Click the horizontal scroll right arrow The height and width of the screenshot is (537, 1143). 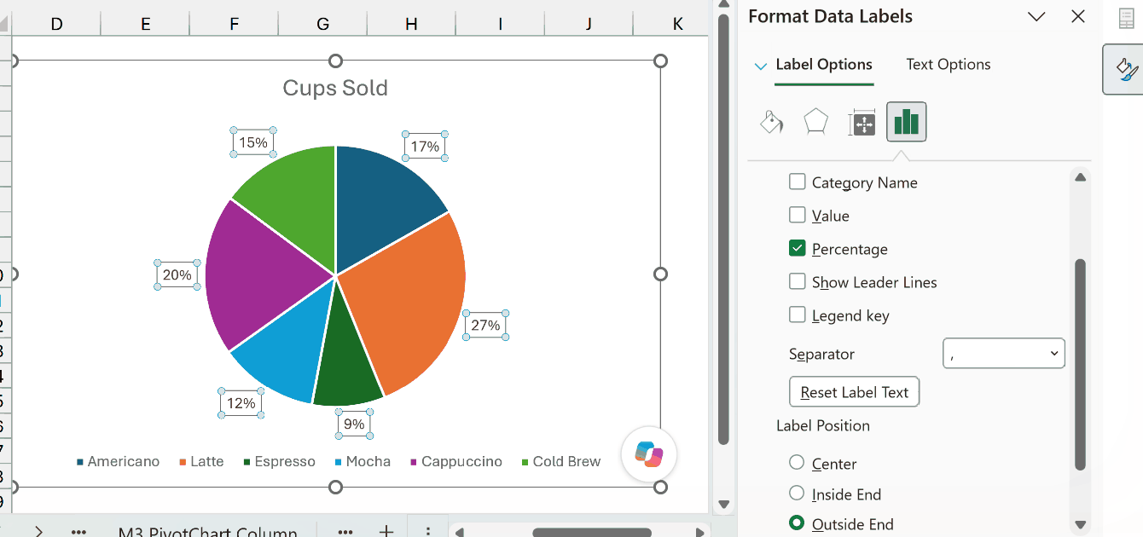pyautogui.click(x=699, y=532)
